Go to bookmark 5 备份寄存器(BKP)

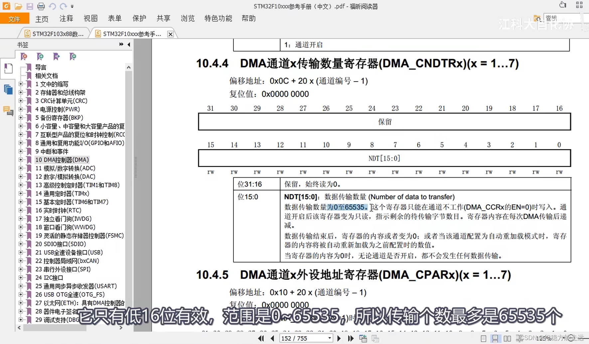(x=59, y=118)
